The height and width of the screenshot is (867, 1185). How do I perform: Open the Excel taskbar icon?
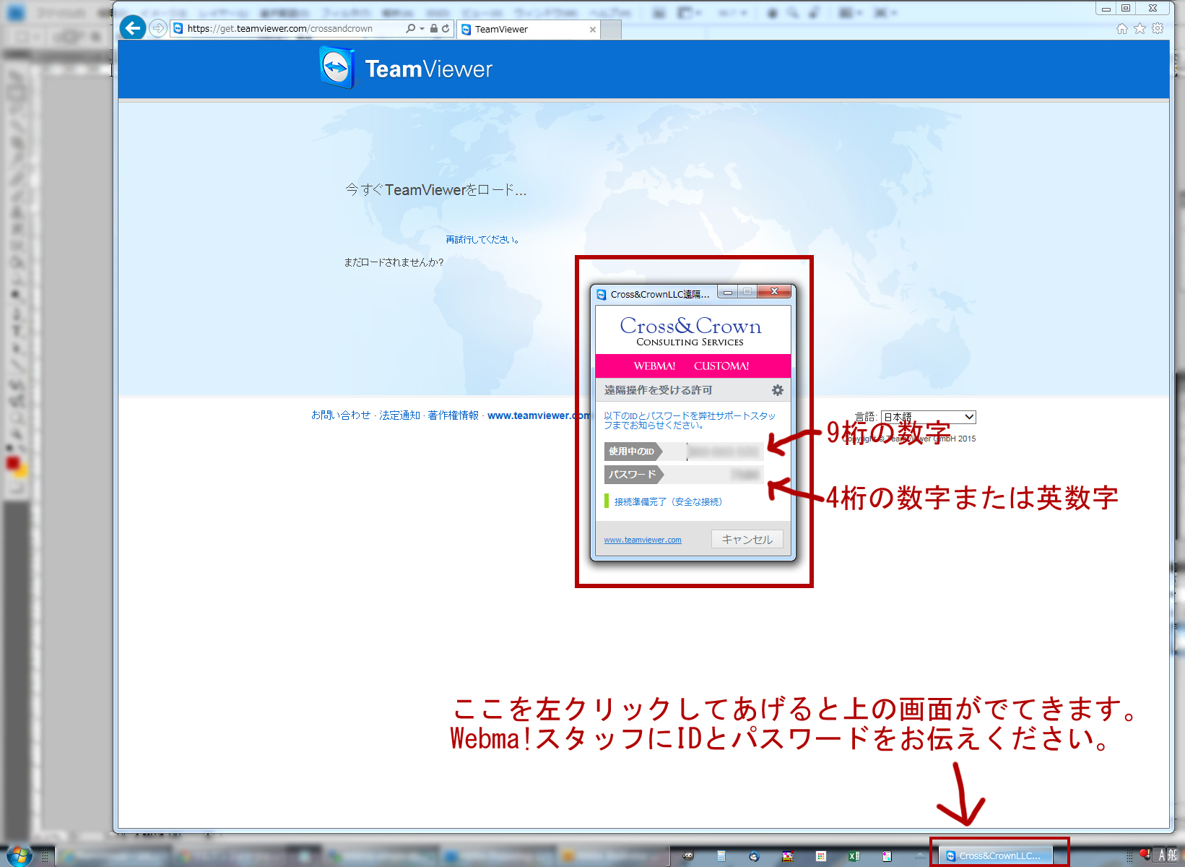pyautogui.click(x=854, y=856)
